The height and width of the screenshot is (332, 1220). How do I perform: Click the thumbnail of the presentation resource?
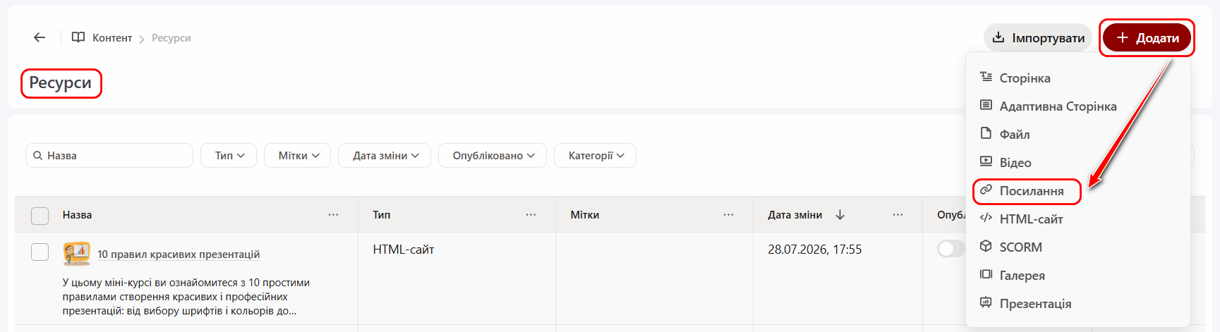coord(77,253)
